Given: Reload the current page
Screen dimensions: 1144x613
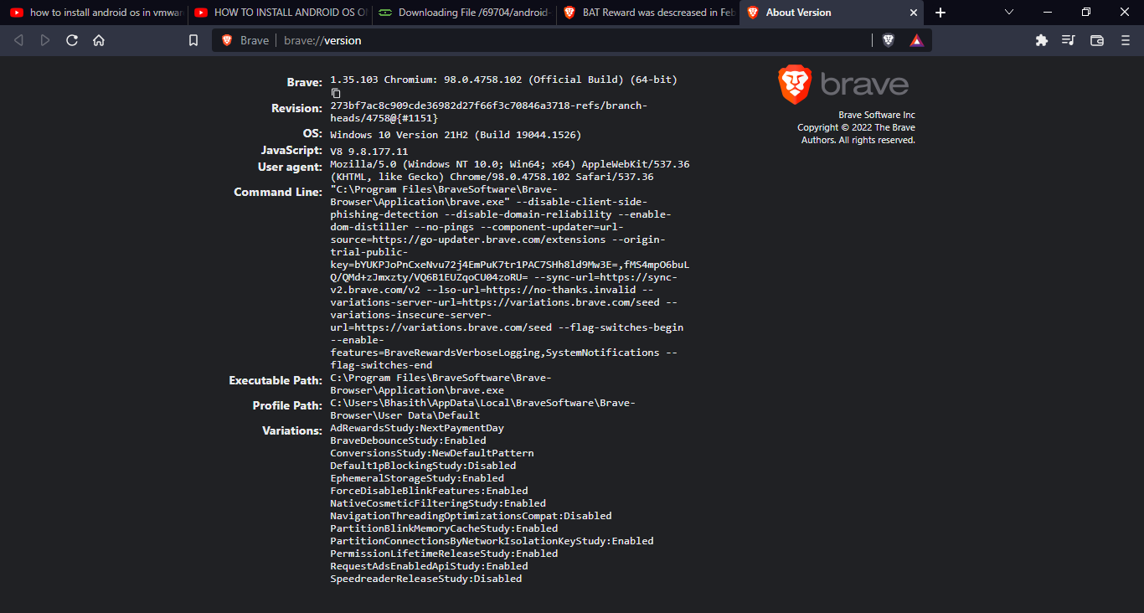Looking at the screenshot, I should (x=72, y=40).
